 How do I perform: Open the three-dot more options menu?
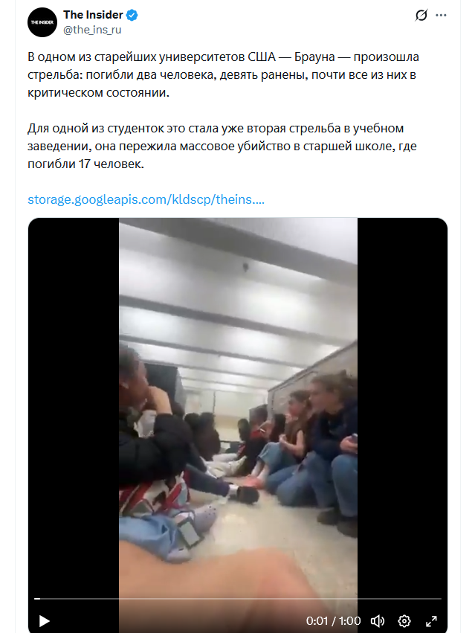point(441,16)
